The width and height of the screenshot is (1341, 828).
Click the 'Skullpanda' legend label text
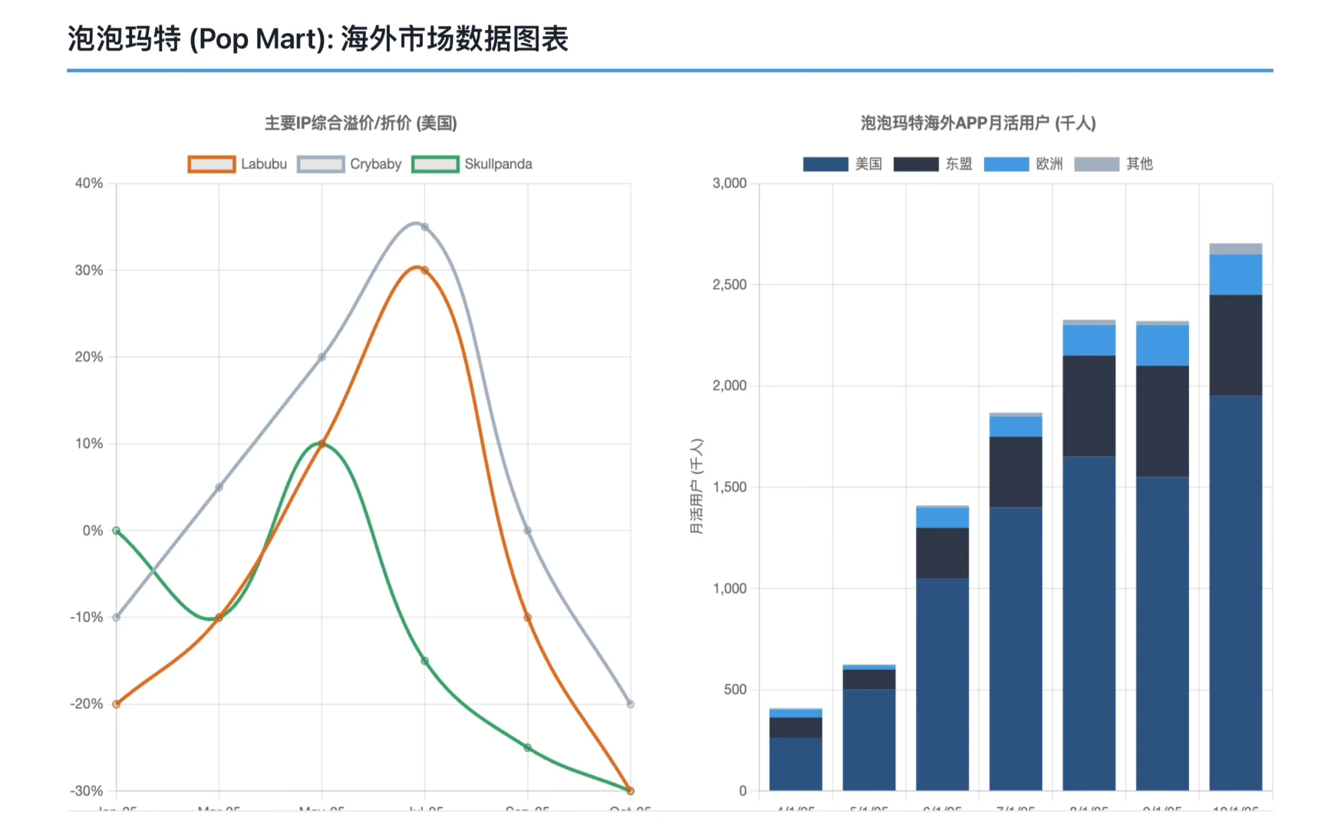point(498,164)
